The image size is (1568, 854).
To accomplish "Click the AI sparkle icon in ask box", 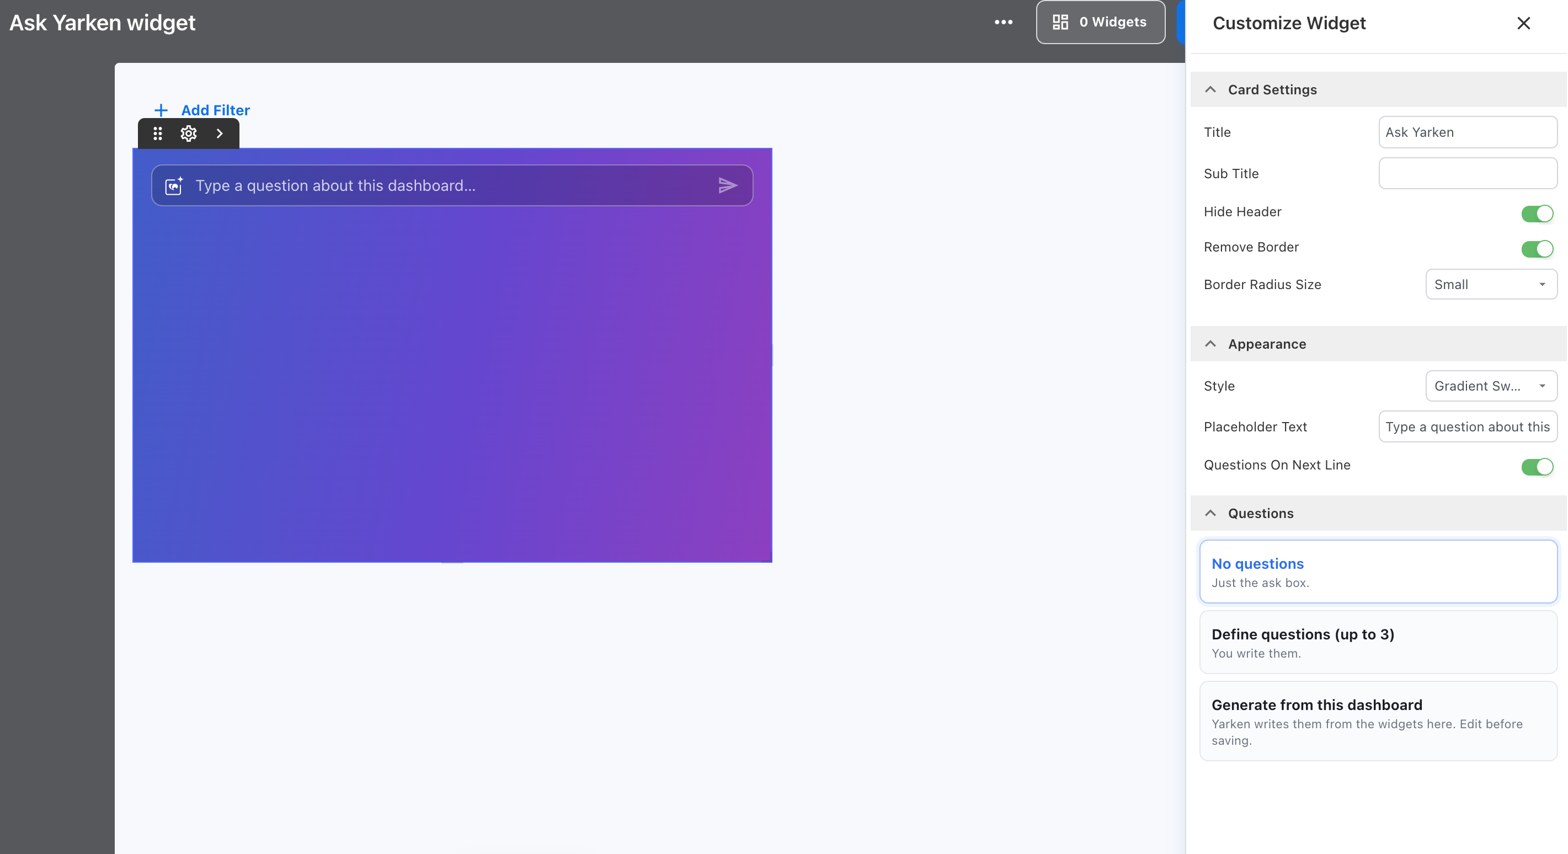I will point(174,185).
